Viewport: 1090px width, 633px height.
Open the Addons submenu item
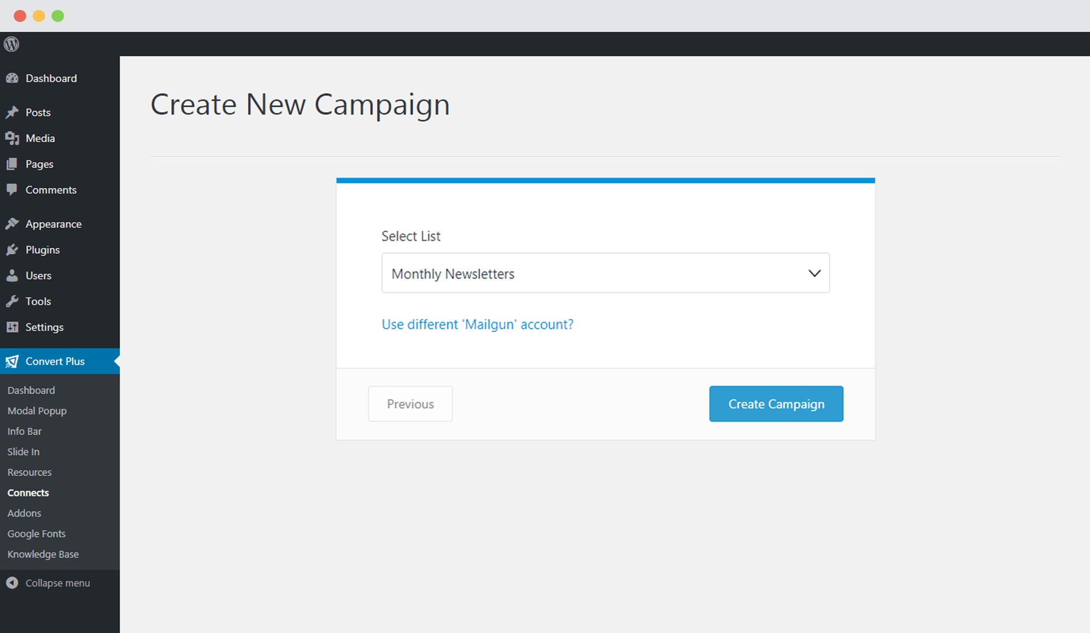click(x=24, y=513)
